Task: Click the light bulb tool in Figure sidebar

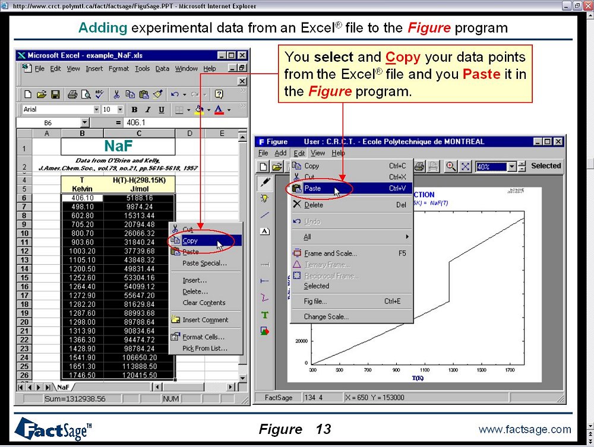Action: click(x=265, y=199)
